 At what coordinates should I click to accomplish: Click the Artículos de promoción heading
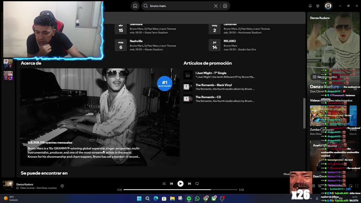pyautogui.click(x=208, y=63)
